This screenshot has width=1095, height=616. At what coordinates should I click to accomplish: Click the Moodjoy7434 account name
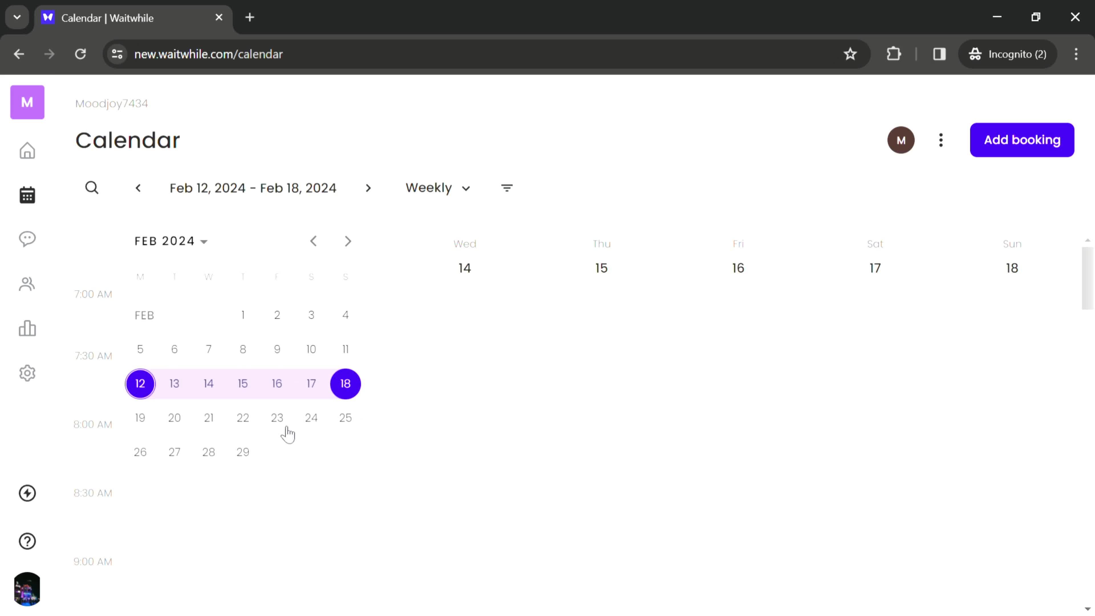click(x=111, y=103)
